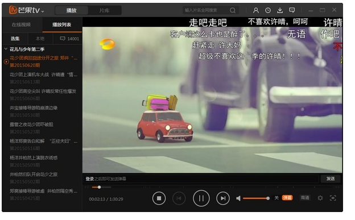This screenshot has width=355, height=220.
Task: Focus the danmaku comment input box
Action: tap(201, 179)
